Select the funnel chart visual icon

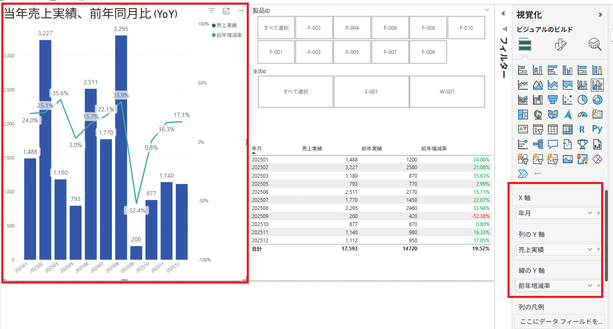pos(553,99)
